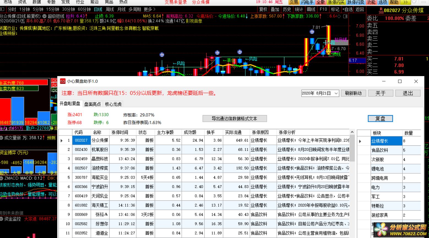
Task: Click the row pointer arrow beside 业绩增长 sector
Action: click(360, 141)
